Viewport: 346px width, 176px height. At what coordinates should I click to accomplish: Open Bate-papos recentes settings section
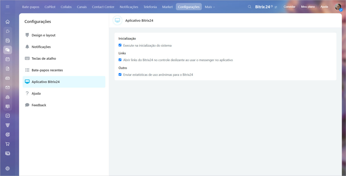64,70
